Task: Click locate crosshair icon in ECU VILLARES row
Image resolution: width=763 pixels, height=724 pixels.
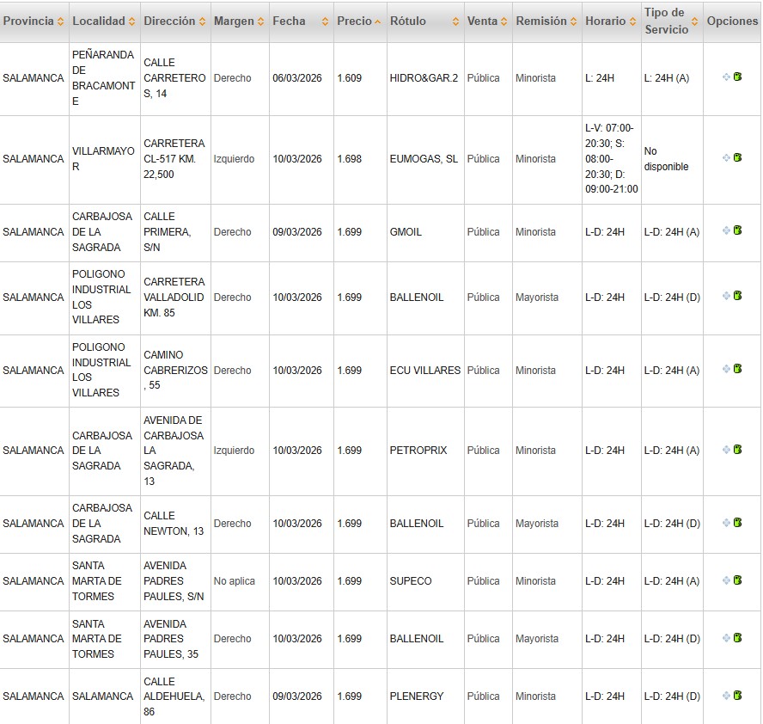Action: pyautogui.click(x=727, y=370)
